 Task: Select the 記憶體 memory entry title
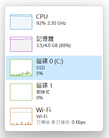pos(45,39)
